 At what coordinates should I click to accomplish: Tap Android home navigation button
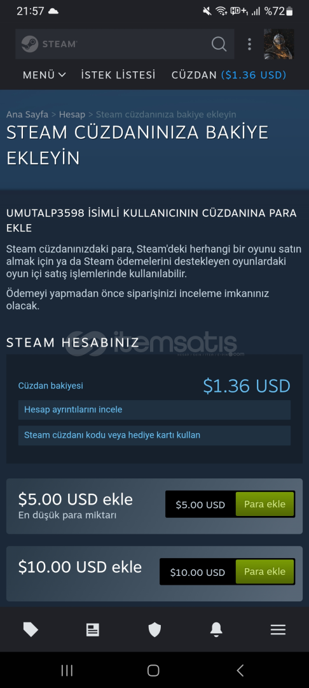(153, 670)
